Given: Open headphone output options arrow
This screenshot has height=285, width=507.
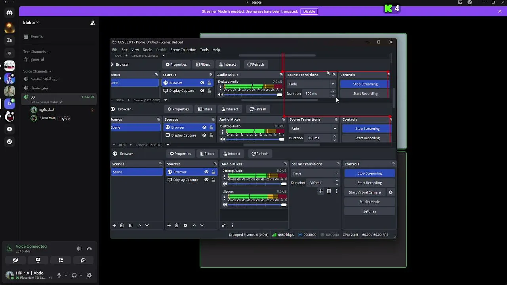Looking at the screenshot, I should tap(80, 275).
